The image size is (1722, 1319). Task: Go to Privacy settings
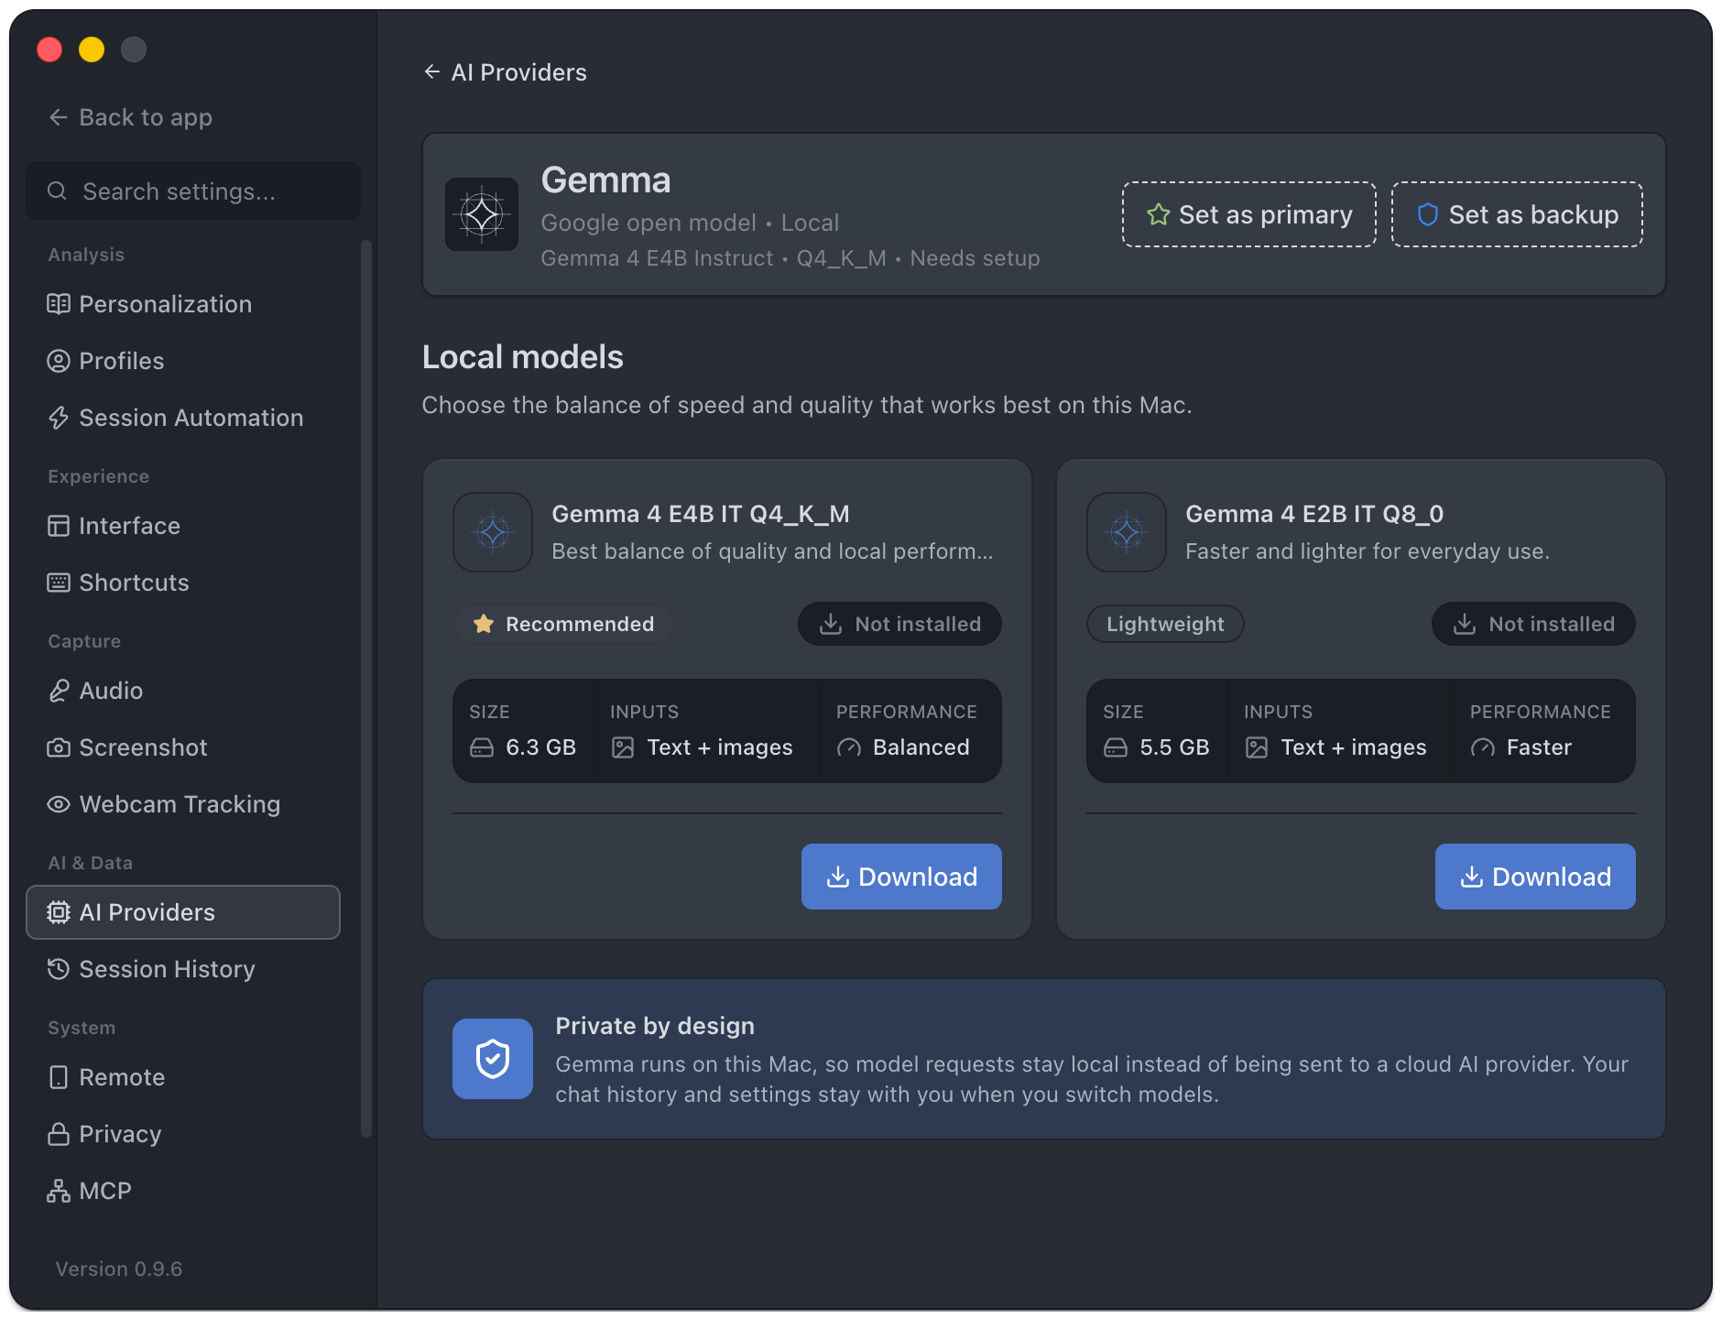coord(183,1134)
